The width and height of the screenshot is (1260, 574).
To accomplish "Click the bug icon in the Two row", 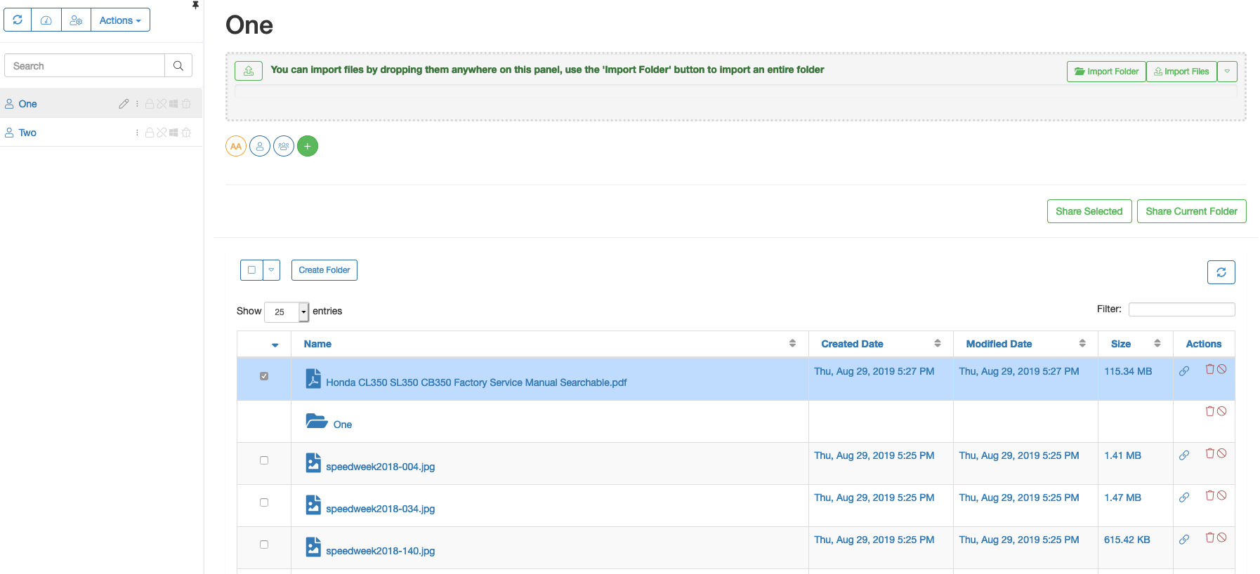I will pos(186,133).
